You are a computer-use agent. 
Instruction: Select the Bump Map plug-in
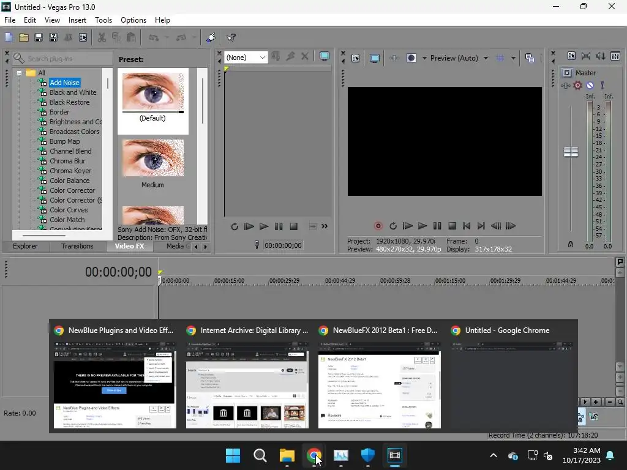[x=65, y=141]
